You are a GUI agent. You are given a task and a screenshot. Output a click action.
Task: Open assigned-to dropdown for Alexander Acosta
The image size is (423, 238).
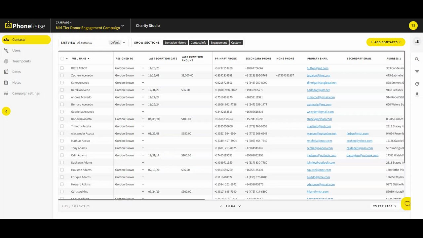pos(143,134)
